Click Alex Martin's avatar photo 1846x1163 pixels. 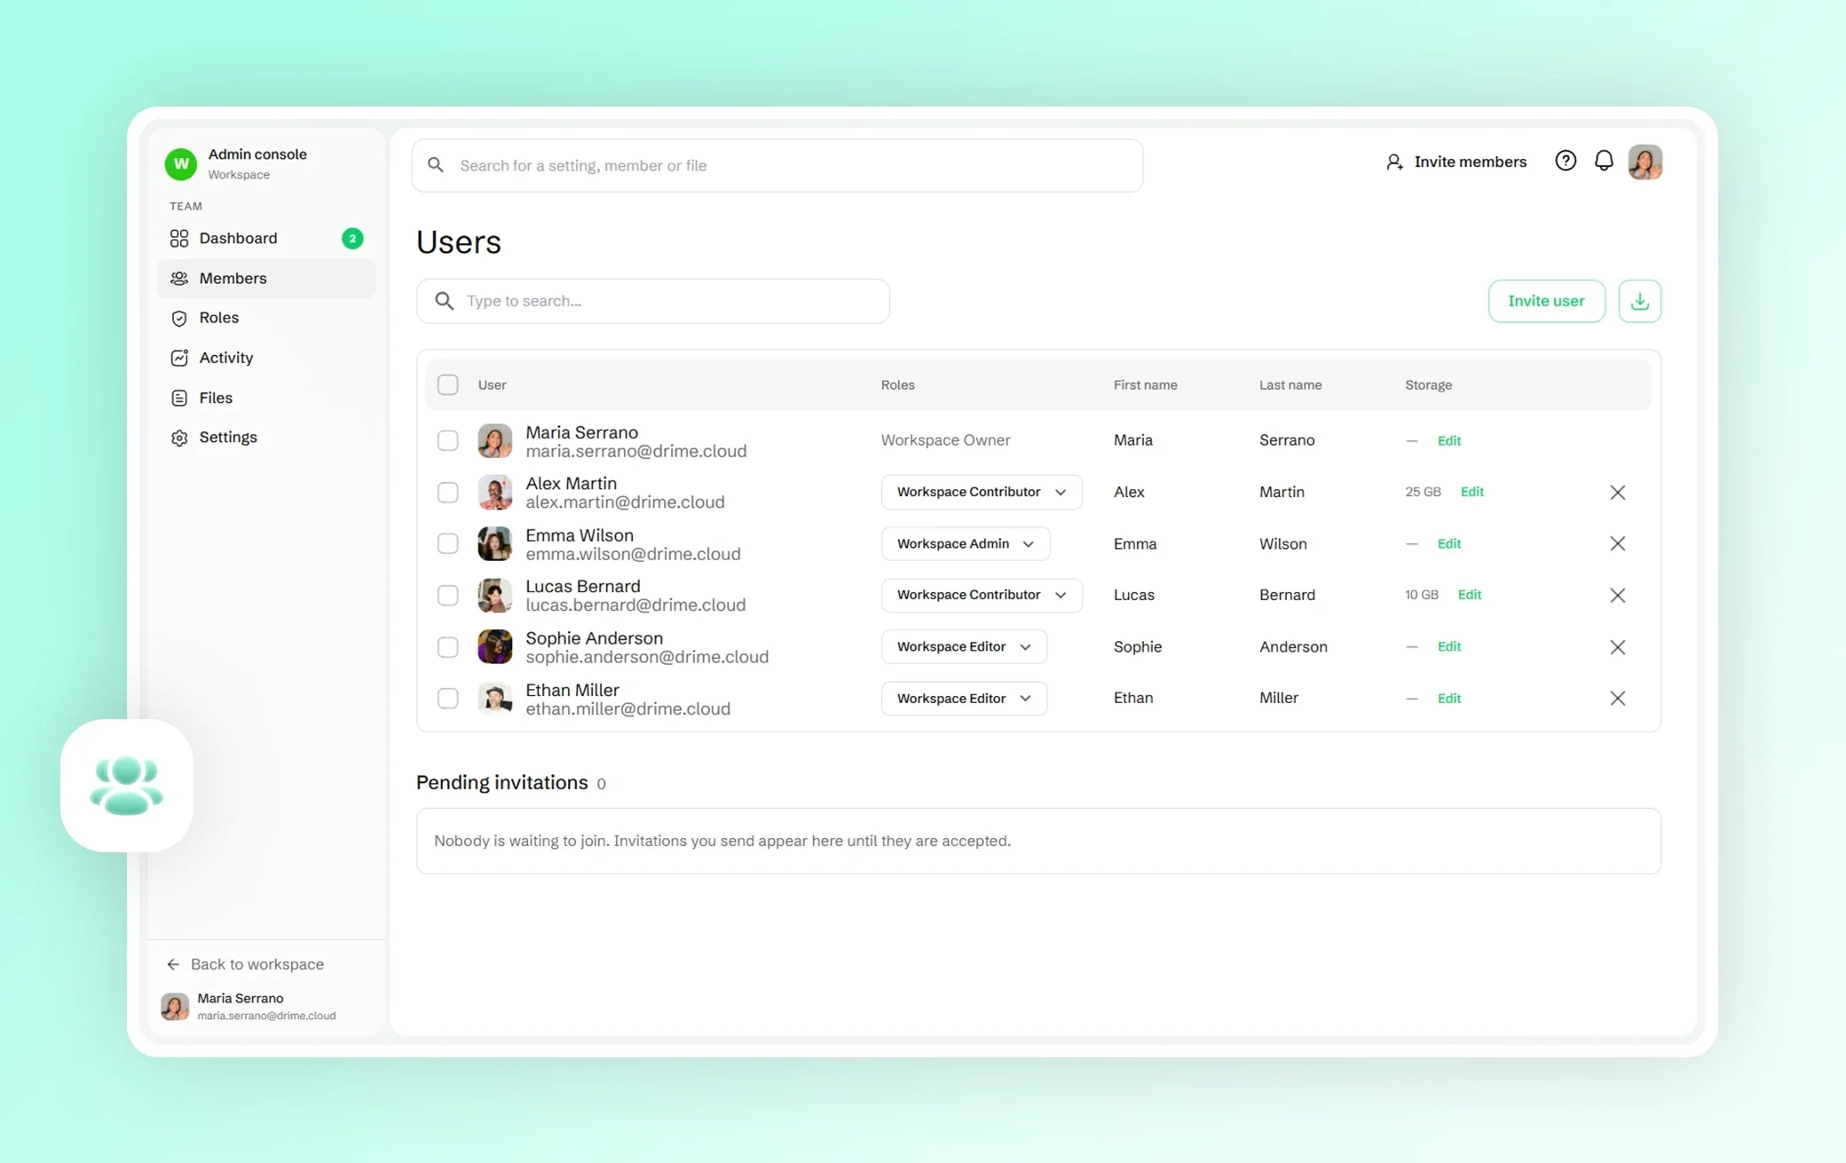[494, 492]
